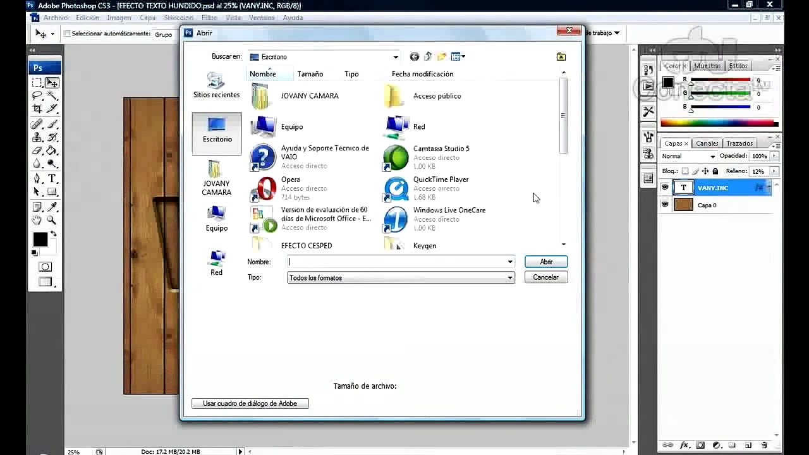Toggle Quick Mask mode

(45, 267)
